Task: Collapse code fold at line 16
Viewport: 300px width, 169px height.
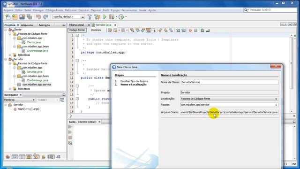Action: click(x=77, y=99)
